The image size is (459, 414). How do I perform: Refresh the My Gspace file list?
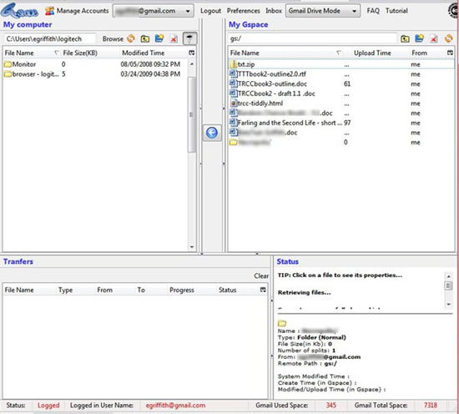coord(448,38)
